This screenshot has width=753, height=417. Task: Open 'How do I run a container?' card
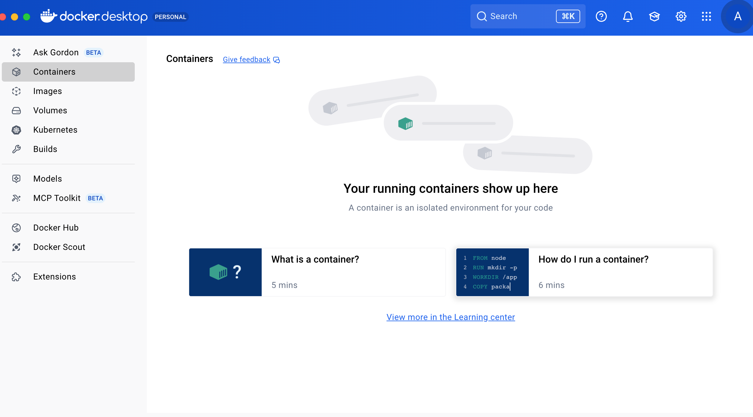click(584, 272)
